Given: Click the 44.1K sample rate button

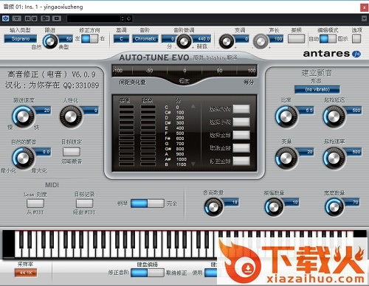Looking at the screenshot, I should (x=26, y=273).
